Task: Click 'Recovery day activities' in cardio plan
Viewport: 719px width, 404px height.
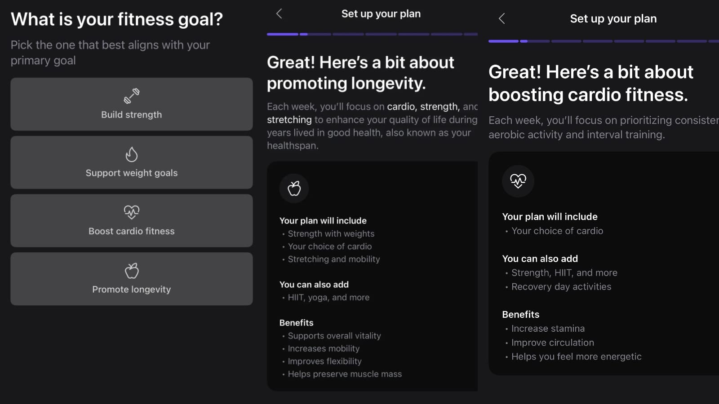Action: [561, 286]
